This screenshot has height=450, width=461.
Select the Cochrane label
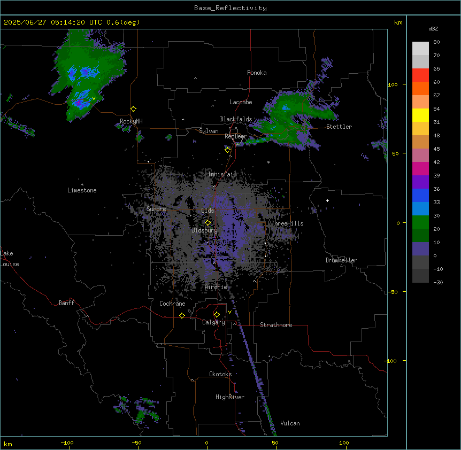pyautogui.click(x=172, y=304)
